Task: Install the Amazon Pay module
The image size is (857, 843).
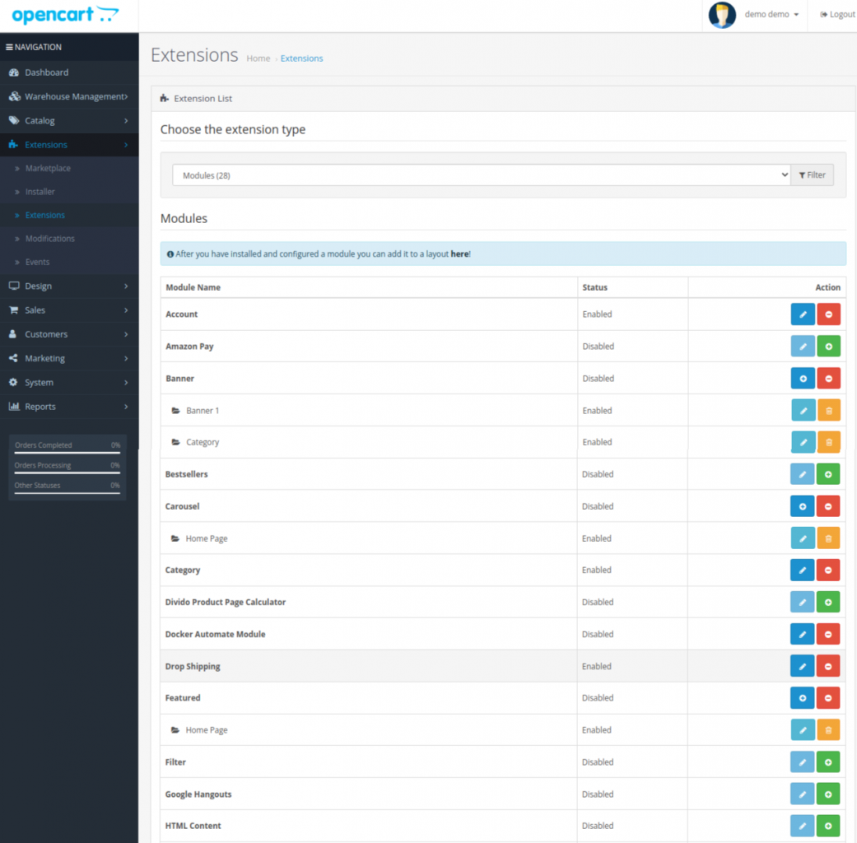Action: click(828, 346)
